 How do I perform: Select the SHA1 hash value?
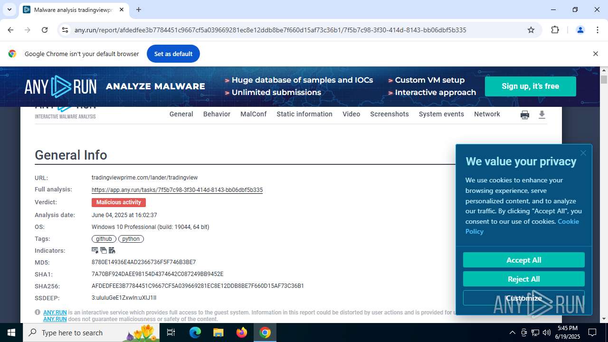(158, 274)
